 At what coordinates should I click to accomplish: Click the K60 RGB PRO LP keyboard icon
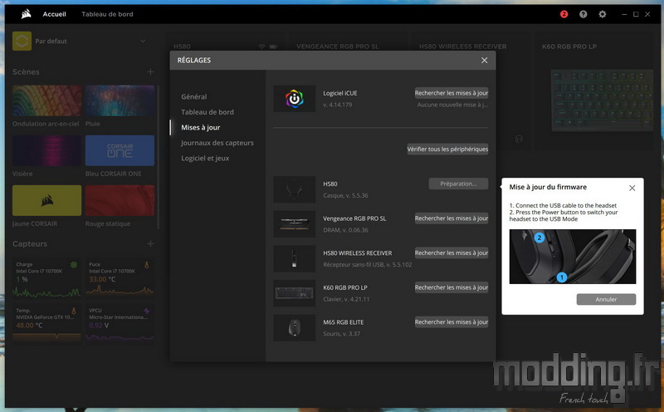(295, 293)
